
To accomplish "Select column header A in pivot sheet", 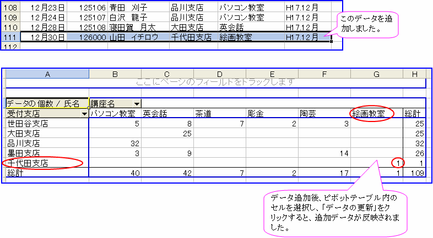I will (x=47, y=74).
